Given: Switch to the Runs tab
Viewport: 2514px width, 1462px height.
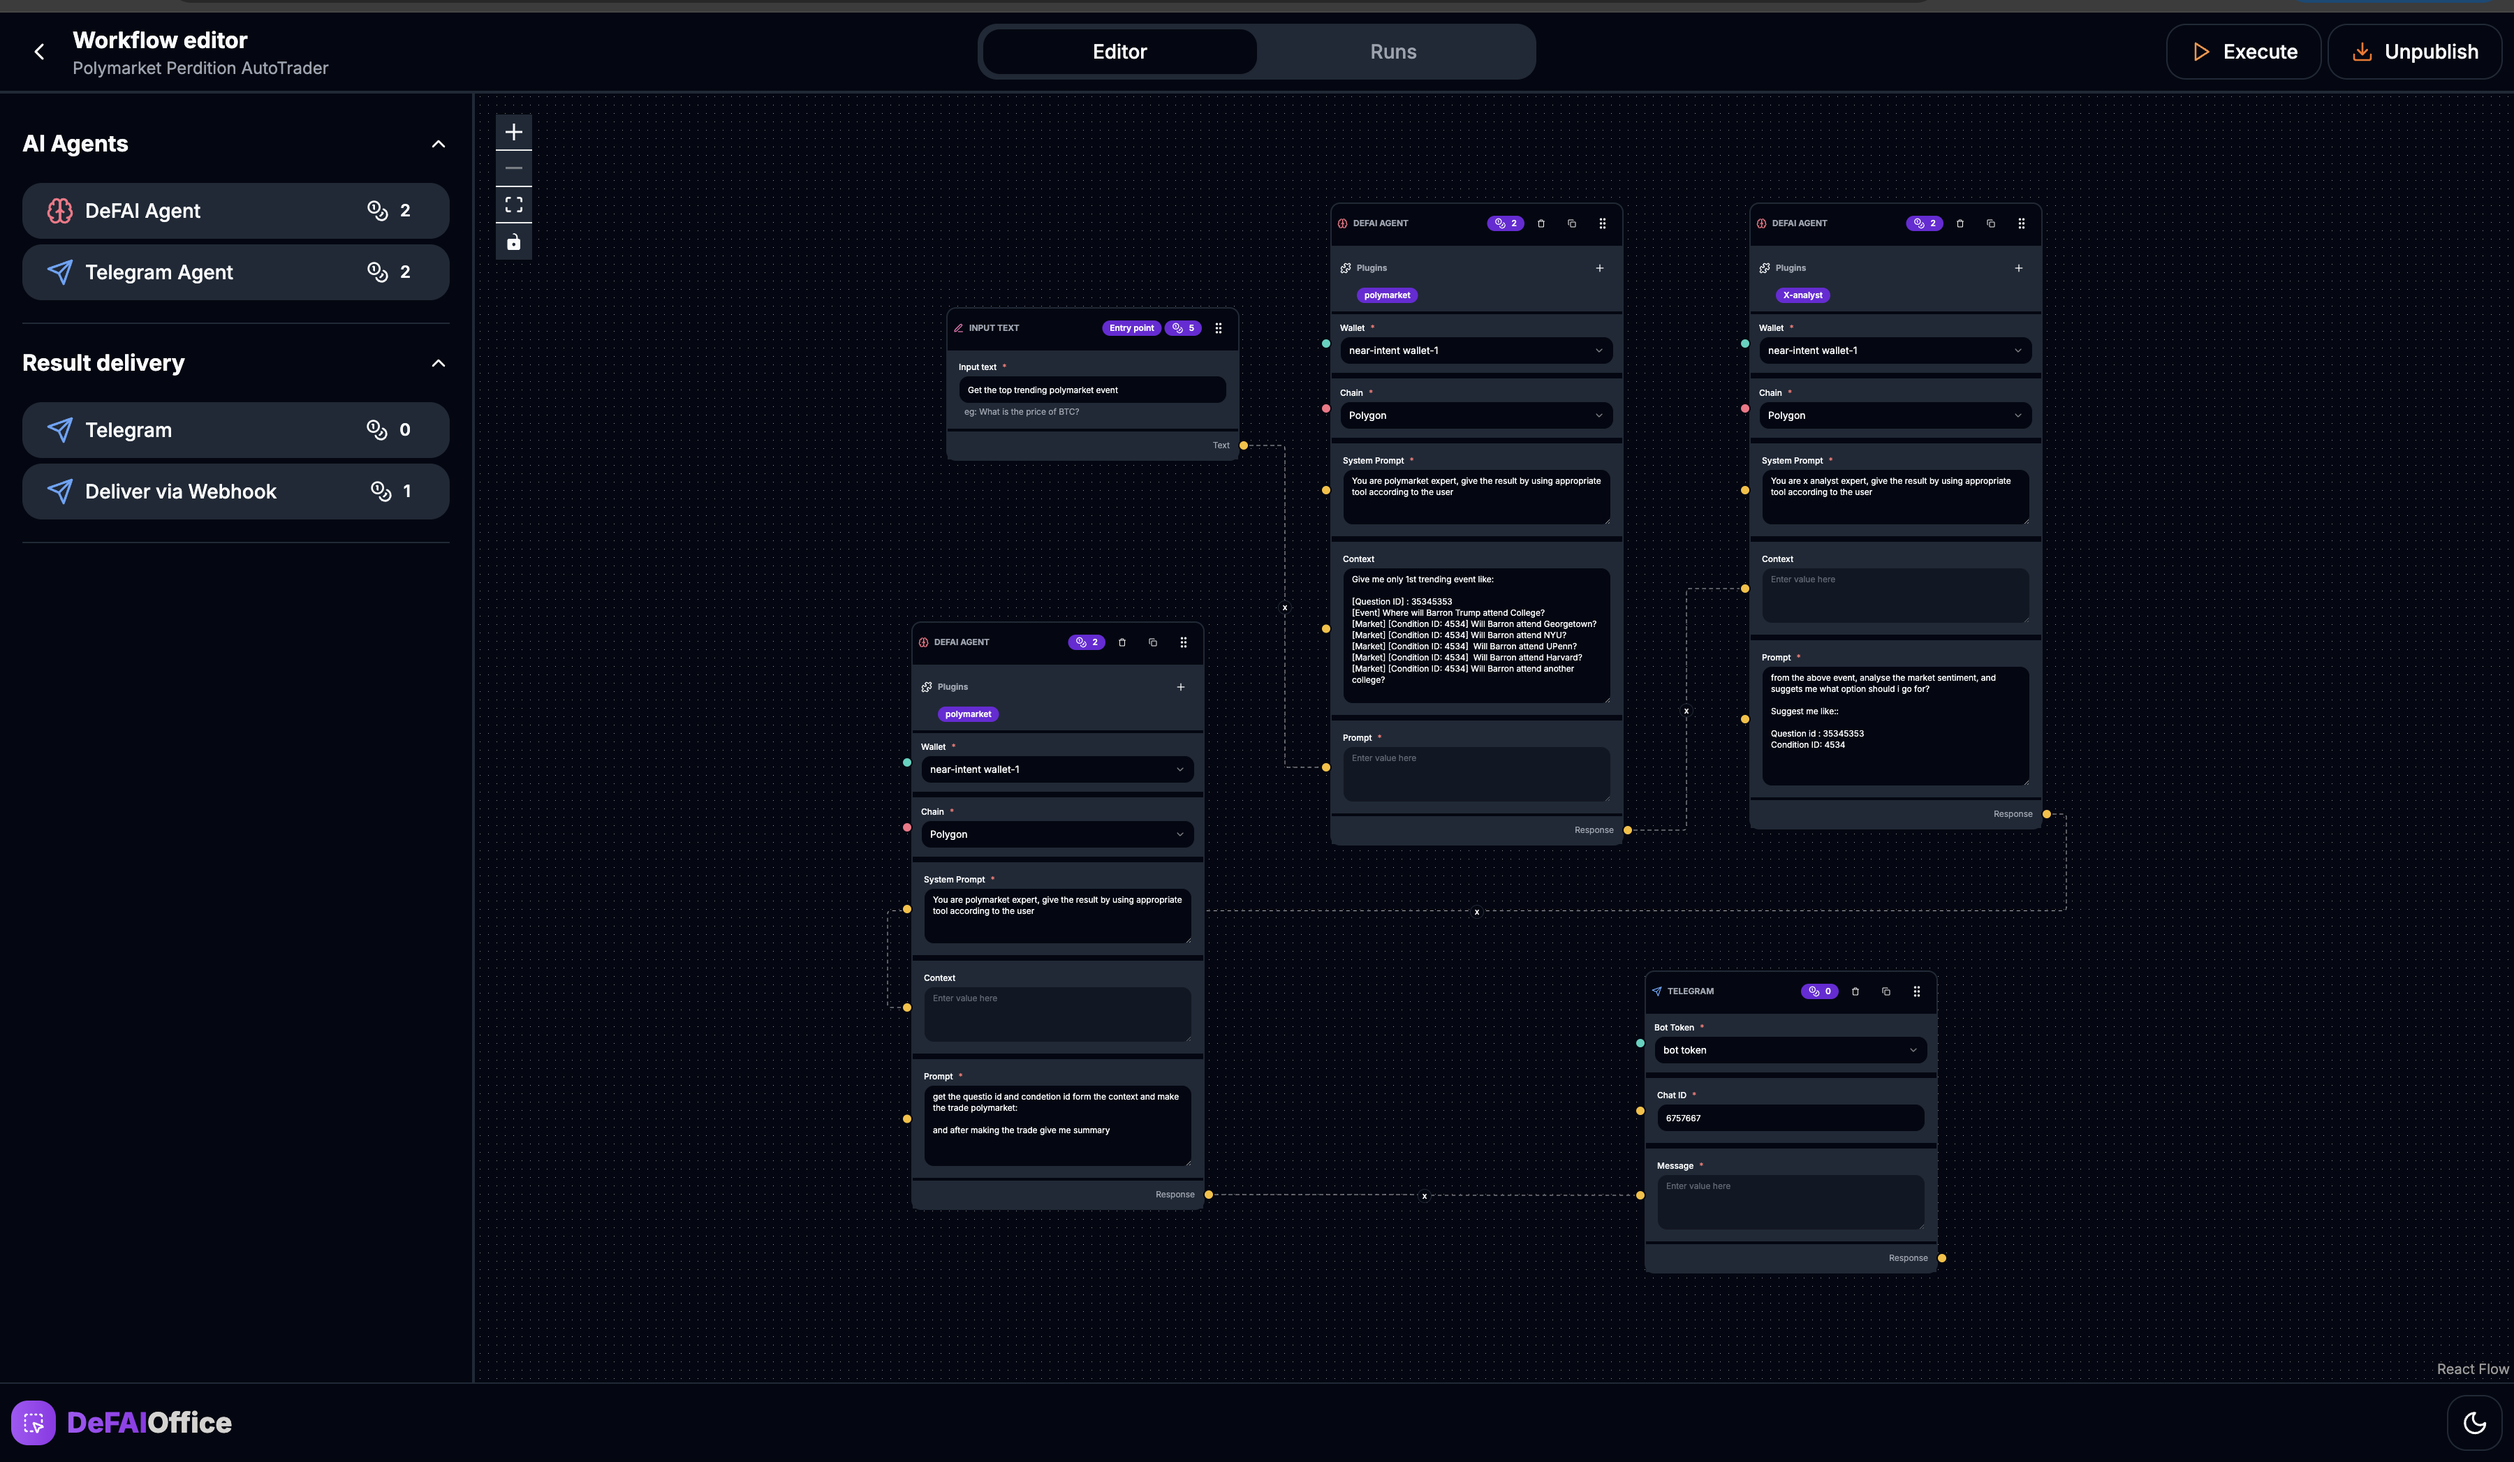Looking at the screenshot, I should [1392, 52].
